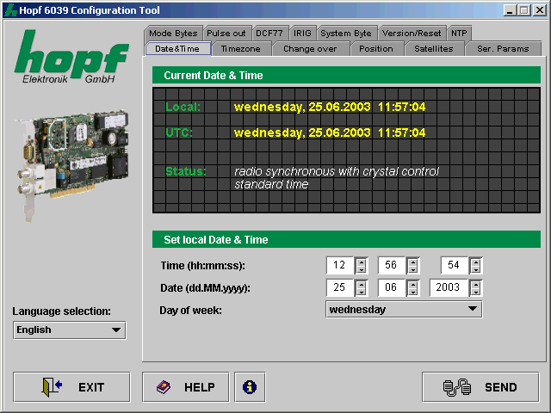Click the Local date and time readout
This screenshot has height=413, width=551.
tap(330, 107)
